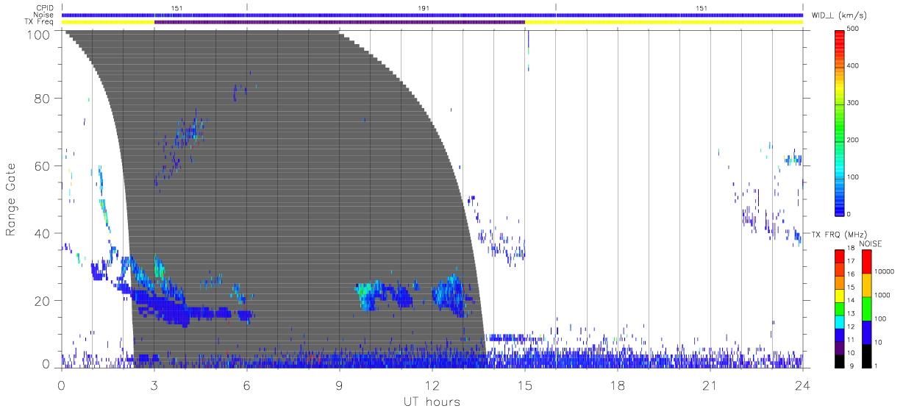Click the blue Noise strip at top

tap(432, 15)
